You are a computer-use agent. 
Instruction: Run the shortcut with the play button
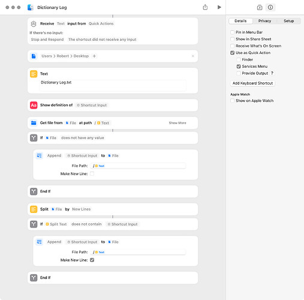[x=219, y=7]
